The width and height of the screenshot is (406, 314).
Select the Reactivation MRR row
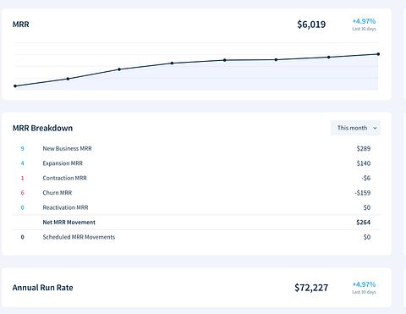(196, 207)
